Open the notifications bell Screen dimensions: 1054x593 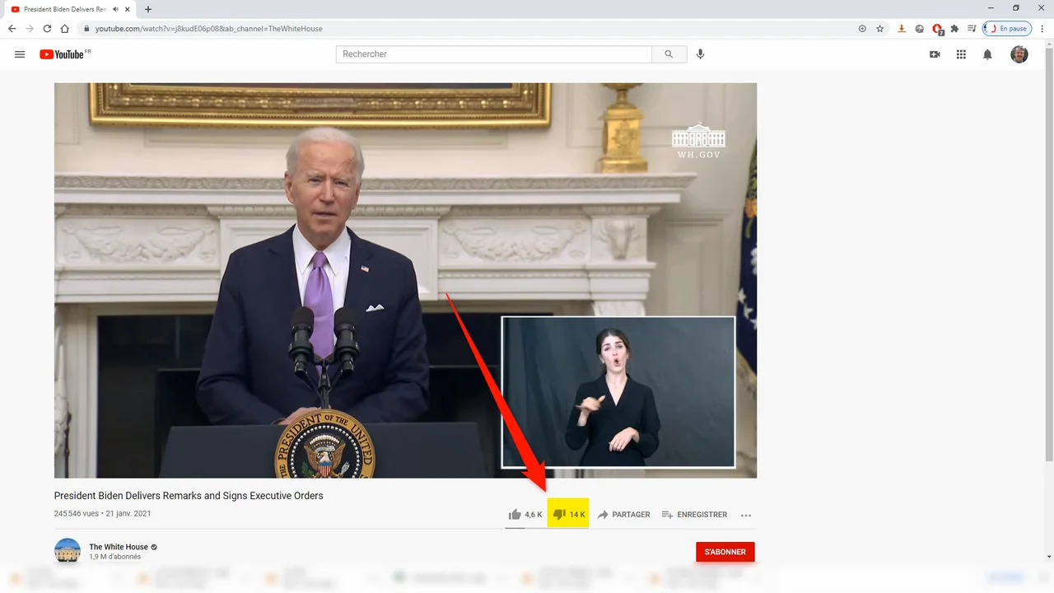point(987,54)
